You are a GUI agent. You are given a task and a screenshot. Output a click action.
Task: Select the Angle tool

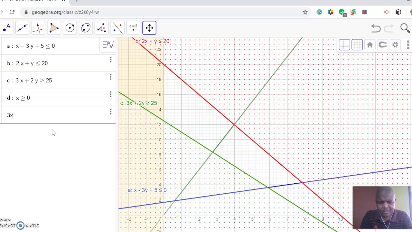point(101,28)
